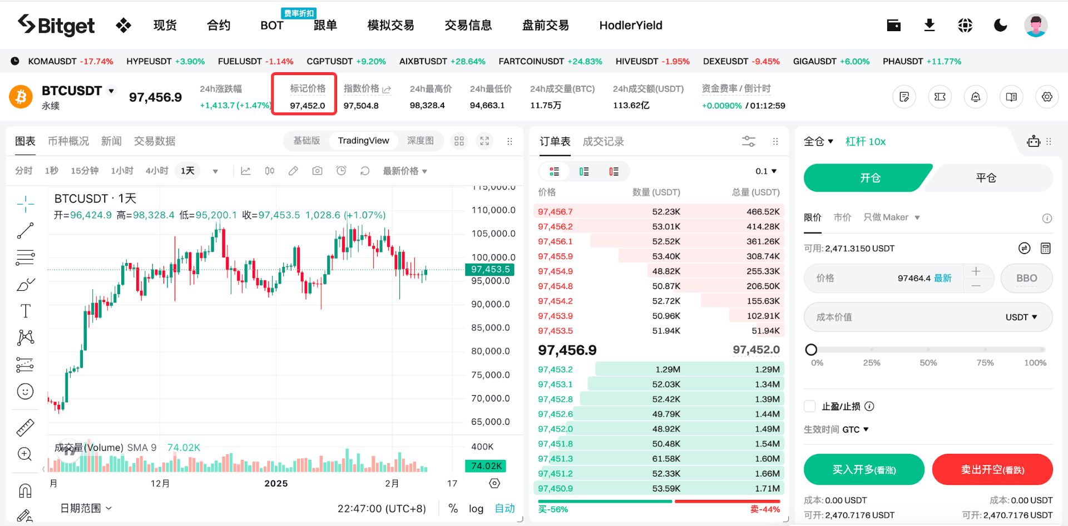Open the 只做 Maker order type dropdown
The image size is (1068, 526).
(x=892, y=217)
